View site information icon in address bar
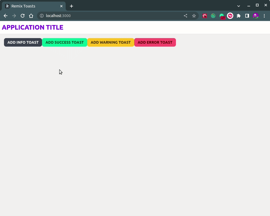 (42, 16)
